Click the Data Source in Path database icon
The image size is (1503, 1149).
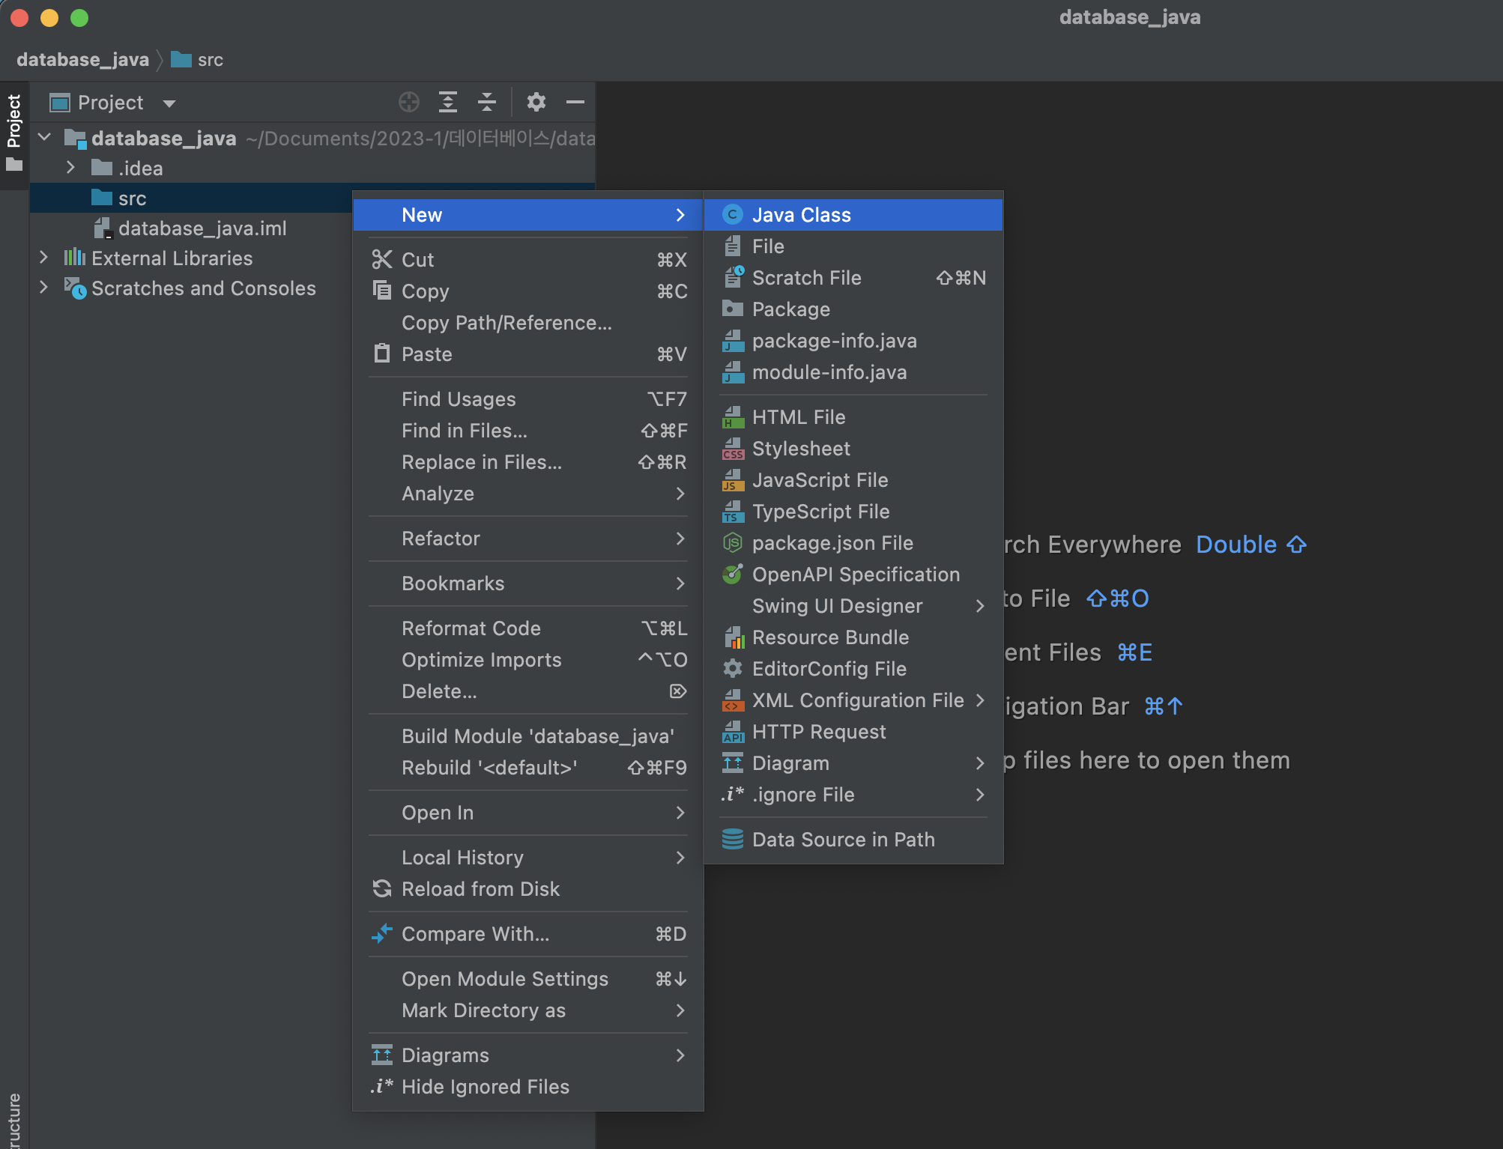pyautogui.click(x=732, y=840)
